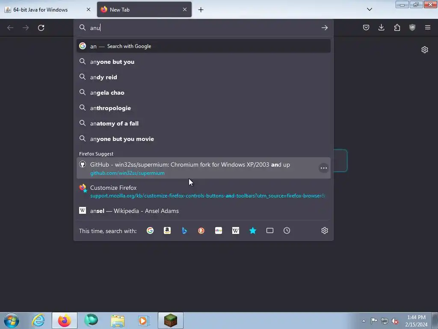
Task: Click the muted volume tray icon
Action: point(395,321)
